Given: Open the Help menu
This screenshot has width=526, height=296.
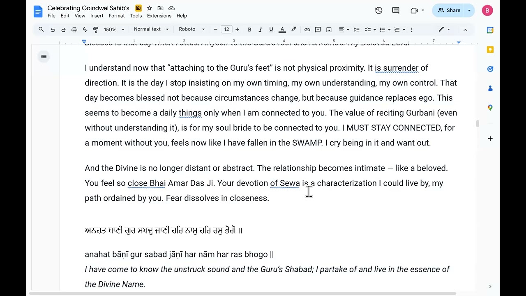Looking at the screenshot, I should pos(182,16).
